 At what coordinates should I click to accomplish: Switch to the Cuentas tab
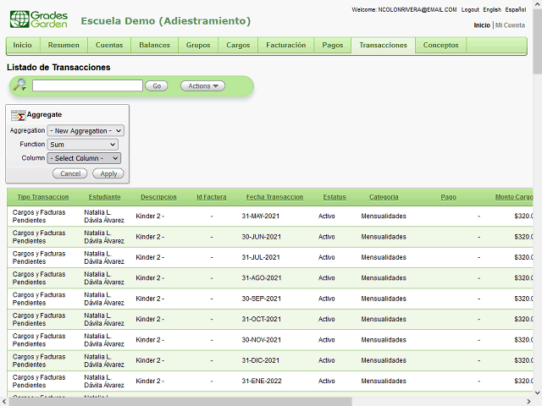[109, 45]
